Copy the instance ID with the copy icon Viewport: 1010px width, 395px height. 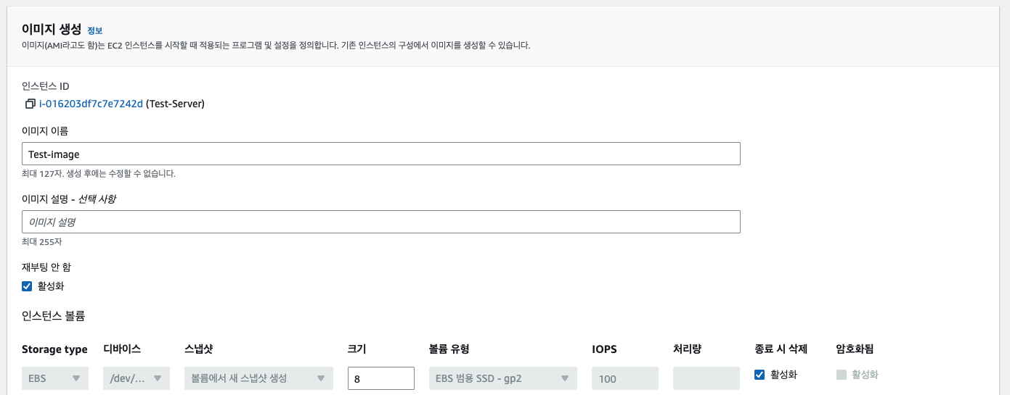click(x=30, y=104)
